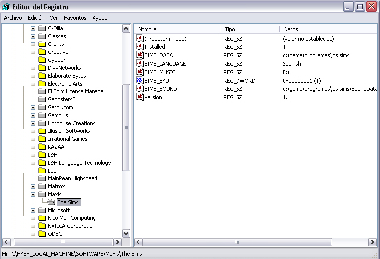Click the Clients folder icon
Viewport: 380px width, 259px height.
[x=42, y=44]
